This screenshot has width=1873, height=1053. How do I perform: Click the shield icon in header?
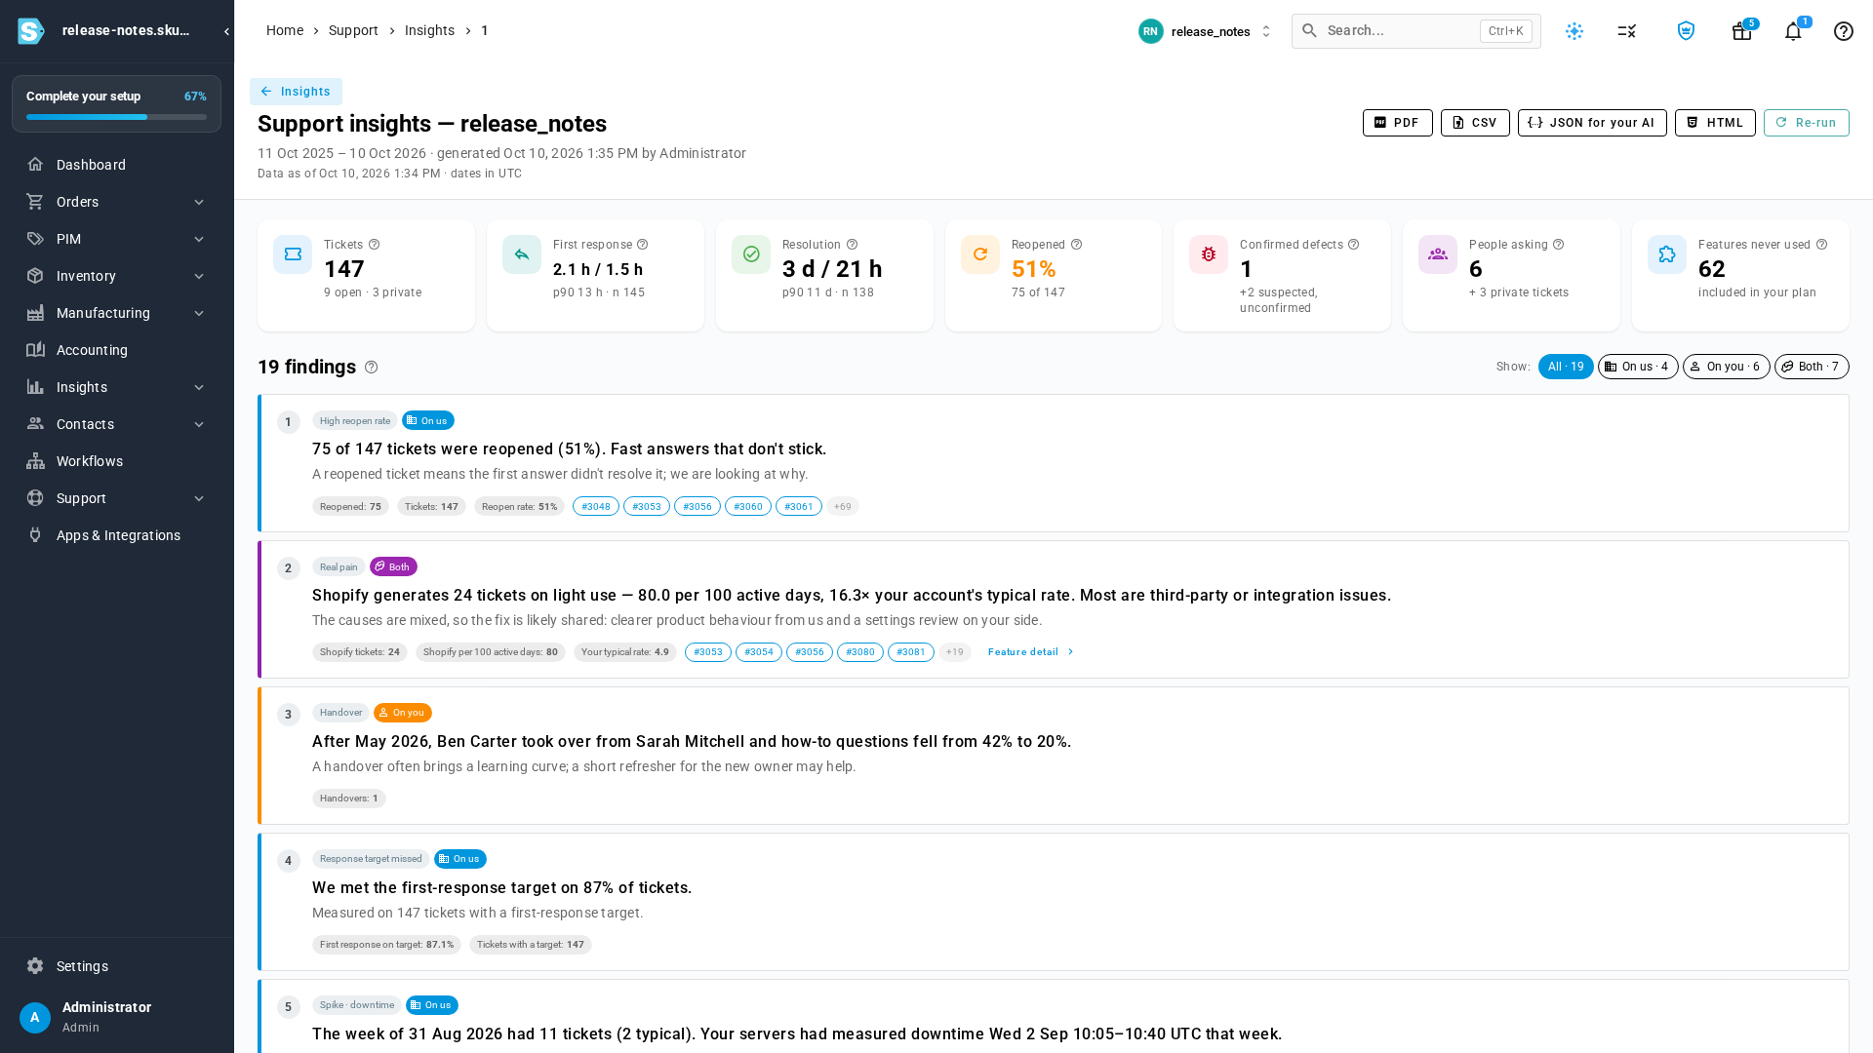[x=1686, y=31]
